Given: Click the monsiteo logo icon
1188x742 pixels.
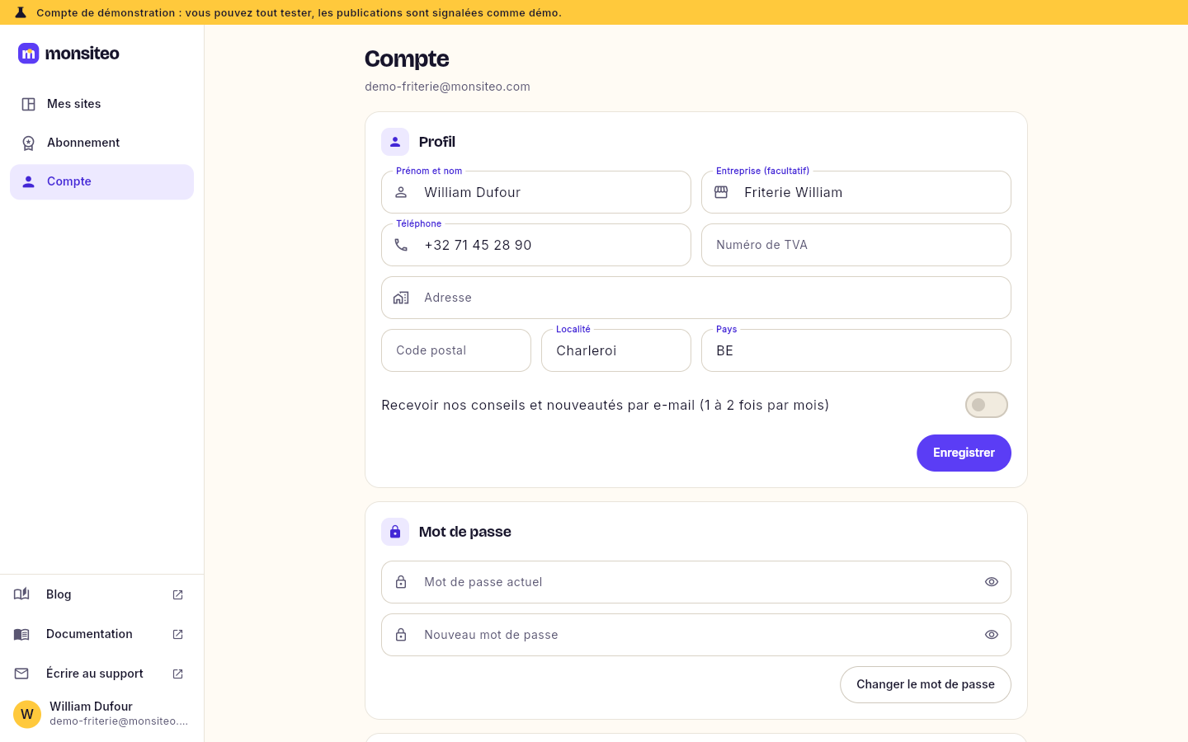Looking at the screenshot, I should coord(29,54).
